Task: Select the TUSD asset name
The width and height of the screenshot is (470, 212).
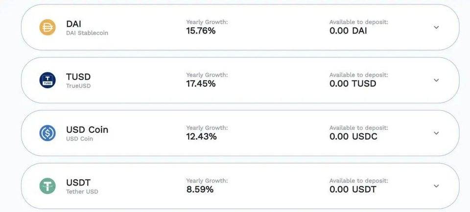Action: pos(78,77)
